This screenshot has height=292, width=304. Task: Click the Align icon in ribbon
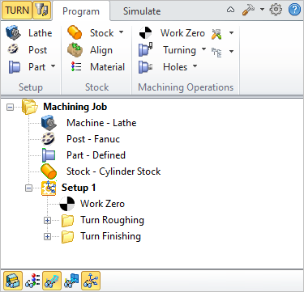point(75,50)
